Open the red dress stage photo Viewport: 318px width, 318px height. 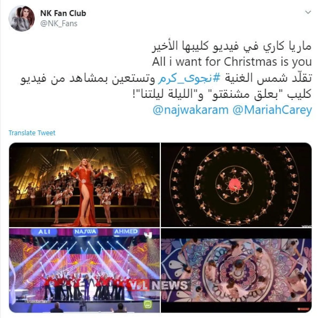pyautogui.click(x=84, y=185)
